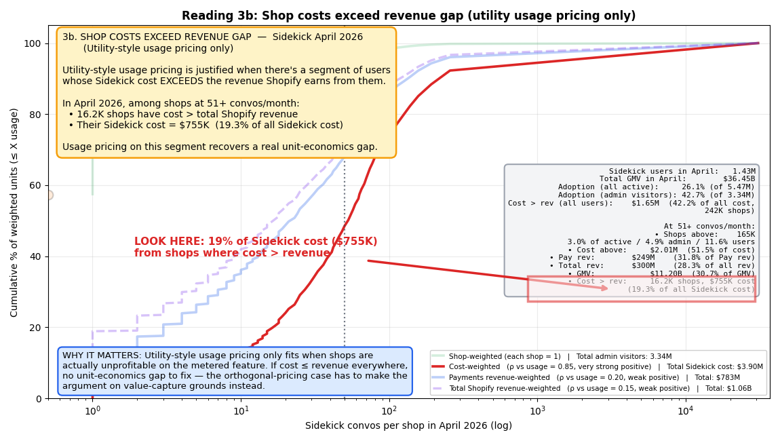This screenshot has height=441, width=780.
Task: Click the stats row "Adoption (all active): 26.1% (of 5.47M)"
Action: [x=657, y=187]
